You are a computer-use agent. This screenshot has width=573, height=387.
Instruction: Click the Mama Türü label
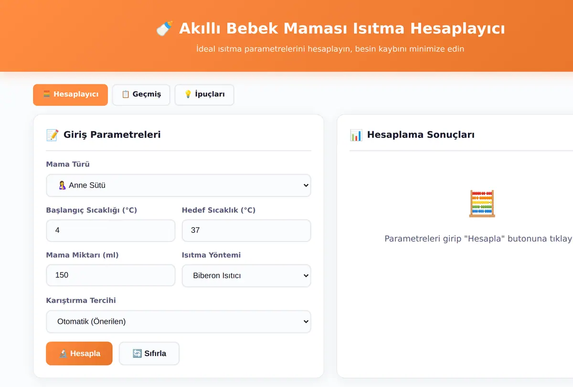click(x=68, y=164)
